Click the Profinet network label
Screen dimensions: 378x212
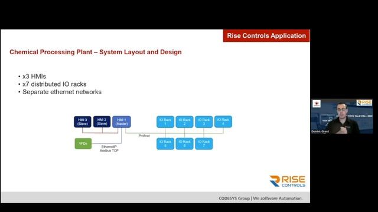click(144, 136)
